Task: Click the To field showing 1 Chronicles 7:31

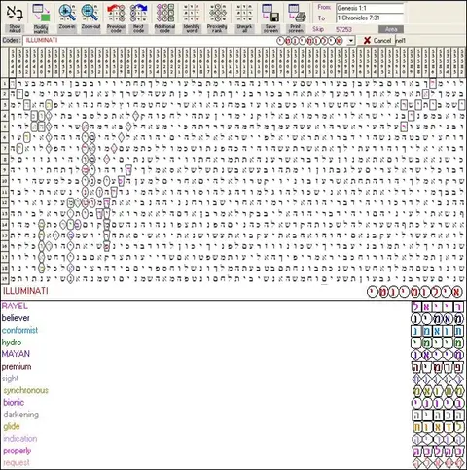Action: [x=370, y=18]
